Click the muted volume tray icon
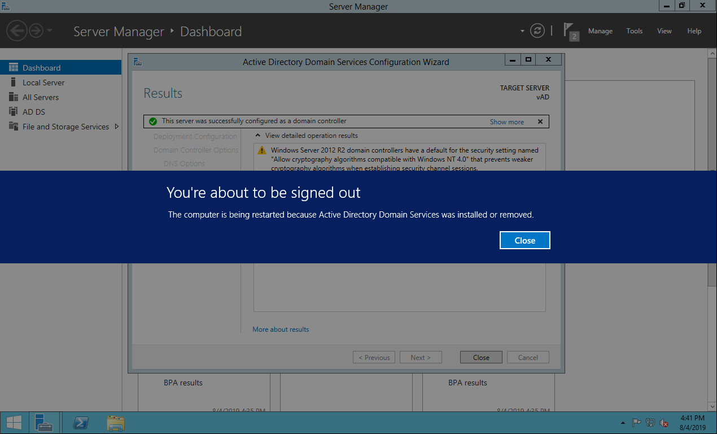The width and height of the screenshot is (717, 434). point(664,423)
